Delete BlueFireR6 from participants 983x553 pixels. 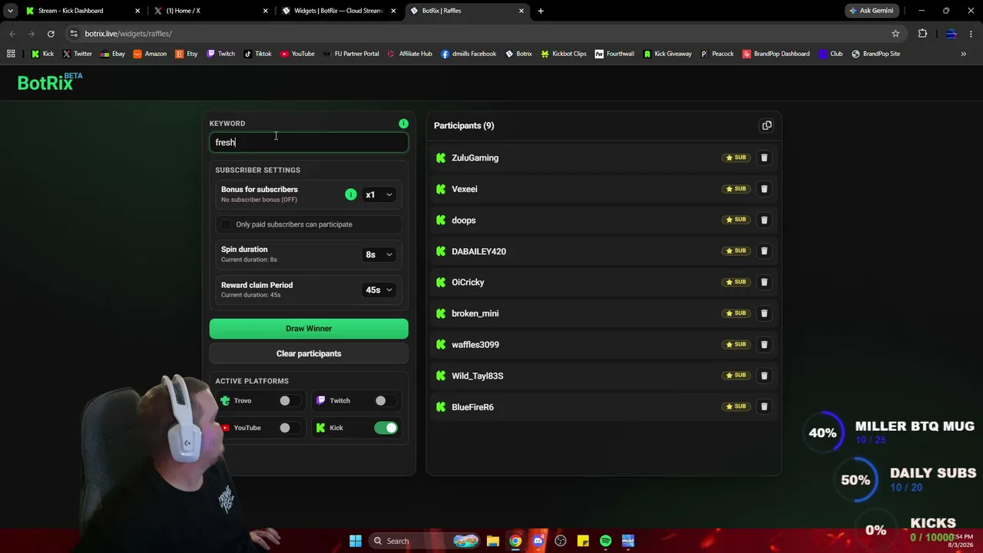click(764, 406)
